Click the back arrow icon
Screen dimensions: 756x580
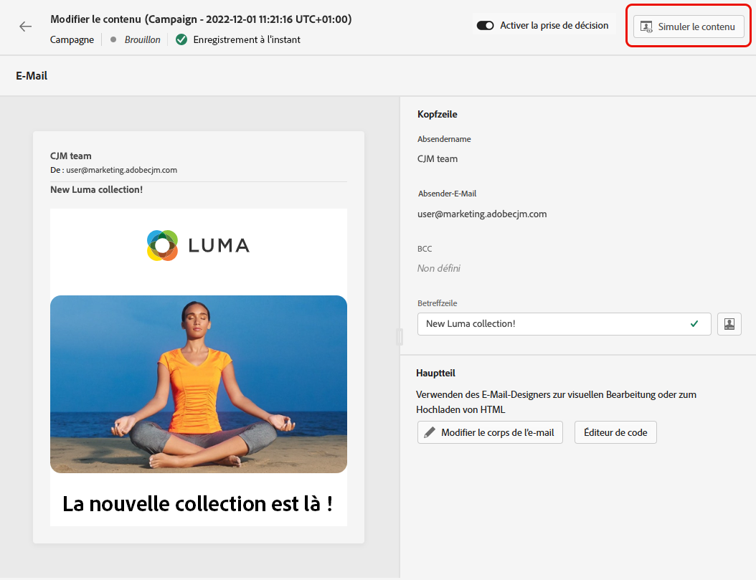(x=26, y=27)
